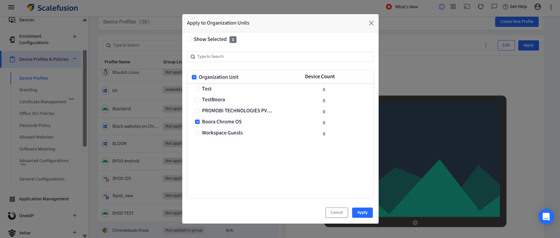Check the Workspace Guests organization unit
This screenshot has height=238, width=560.
(x=197, y=133)
